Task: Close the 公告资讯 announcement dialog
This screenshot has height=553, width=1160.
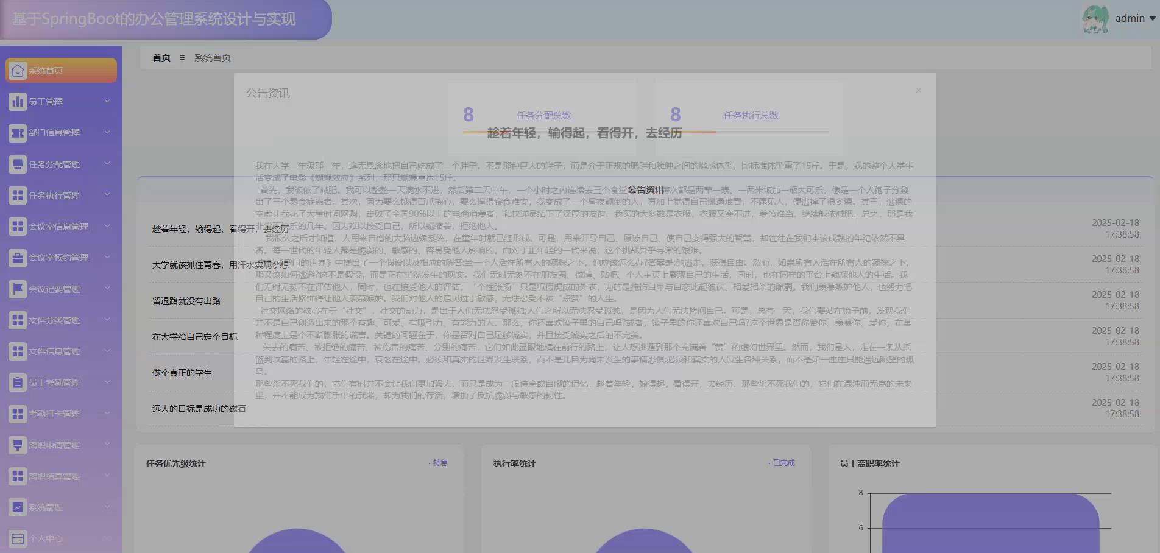Action: coord(919,90)
